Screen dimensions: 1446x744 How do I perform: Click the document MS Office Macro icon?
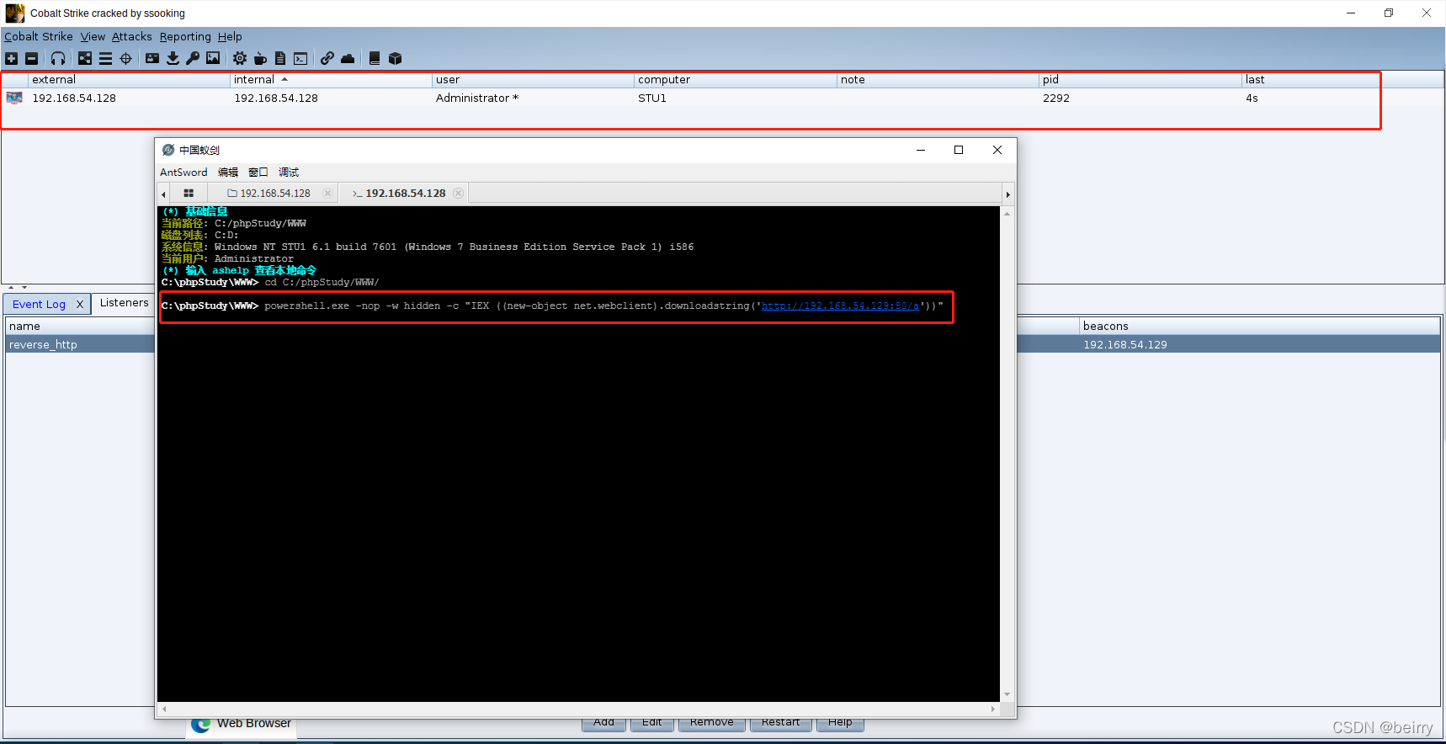point(280,58)
